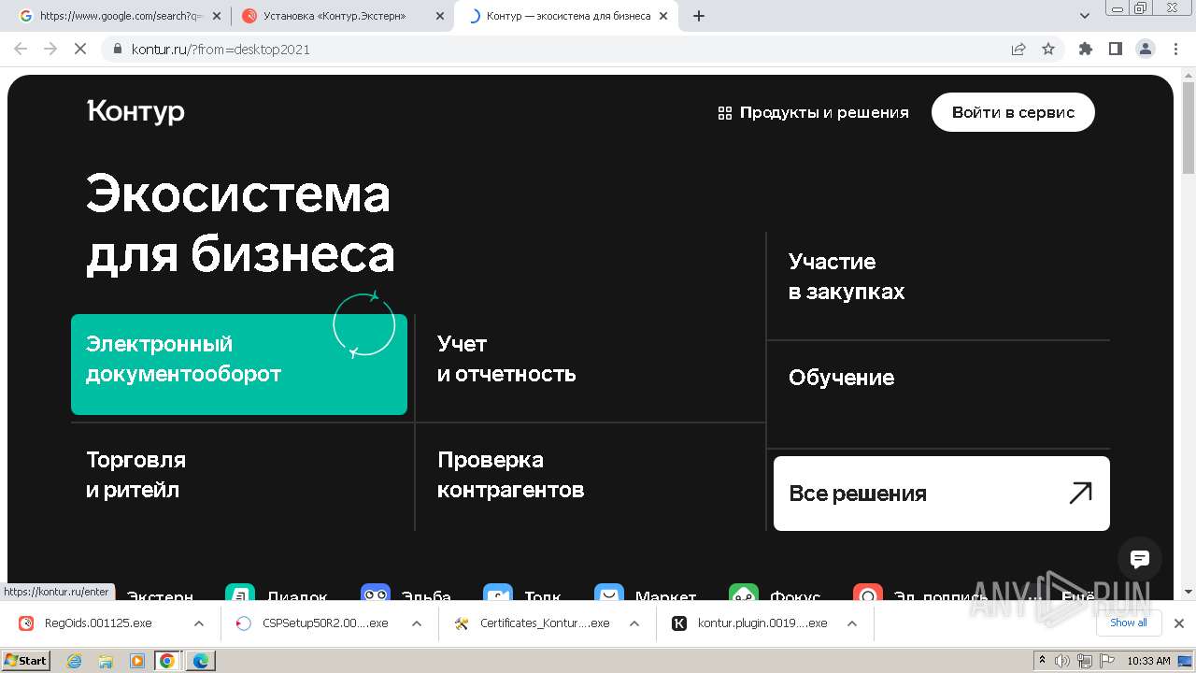
Task: Launch Internet Explorer from taskbar
Action: point(75,661)
